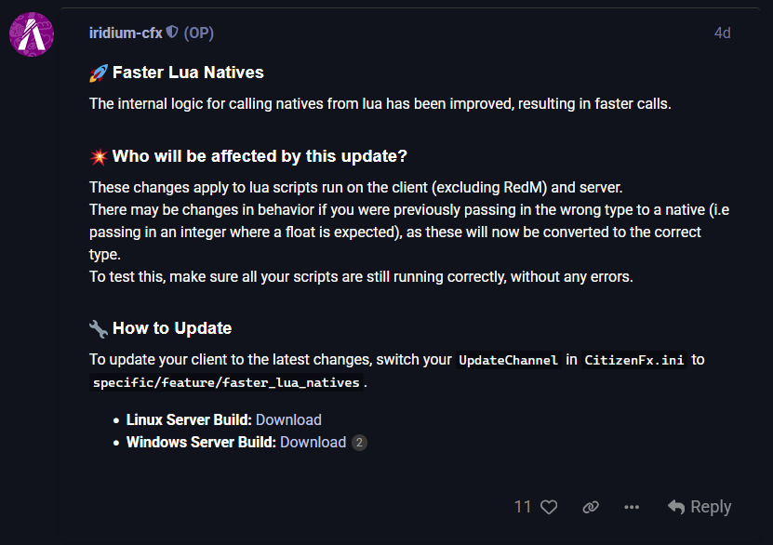Click the rocket emoji beside Faster Lua Natives

click(99, 73)
